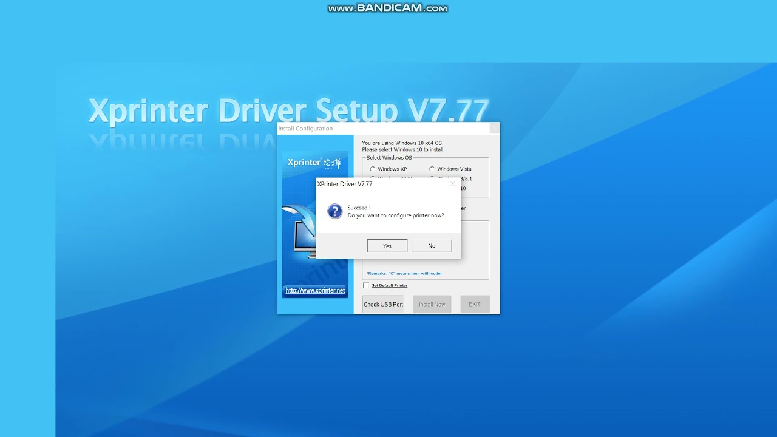777x437 pixels.
Task: Tick the Set Default Printer checkbox
Action: pos(366,285)
